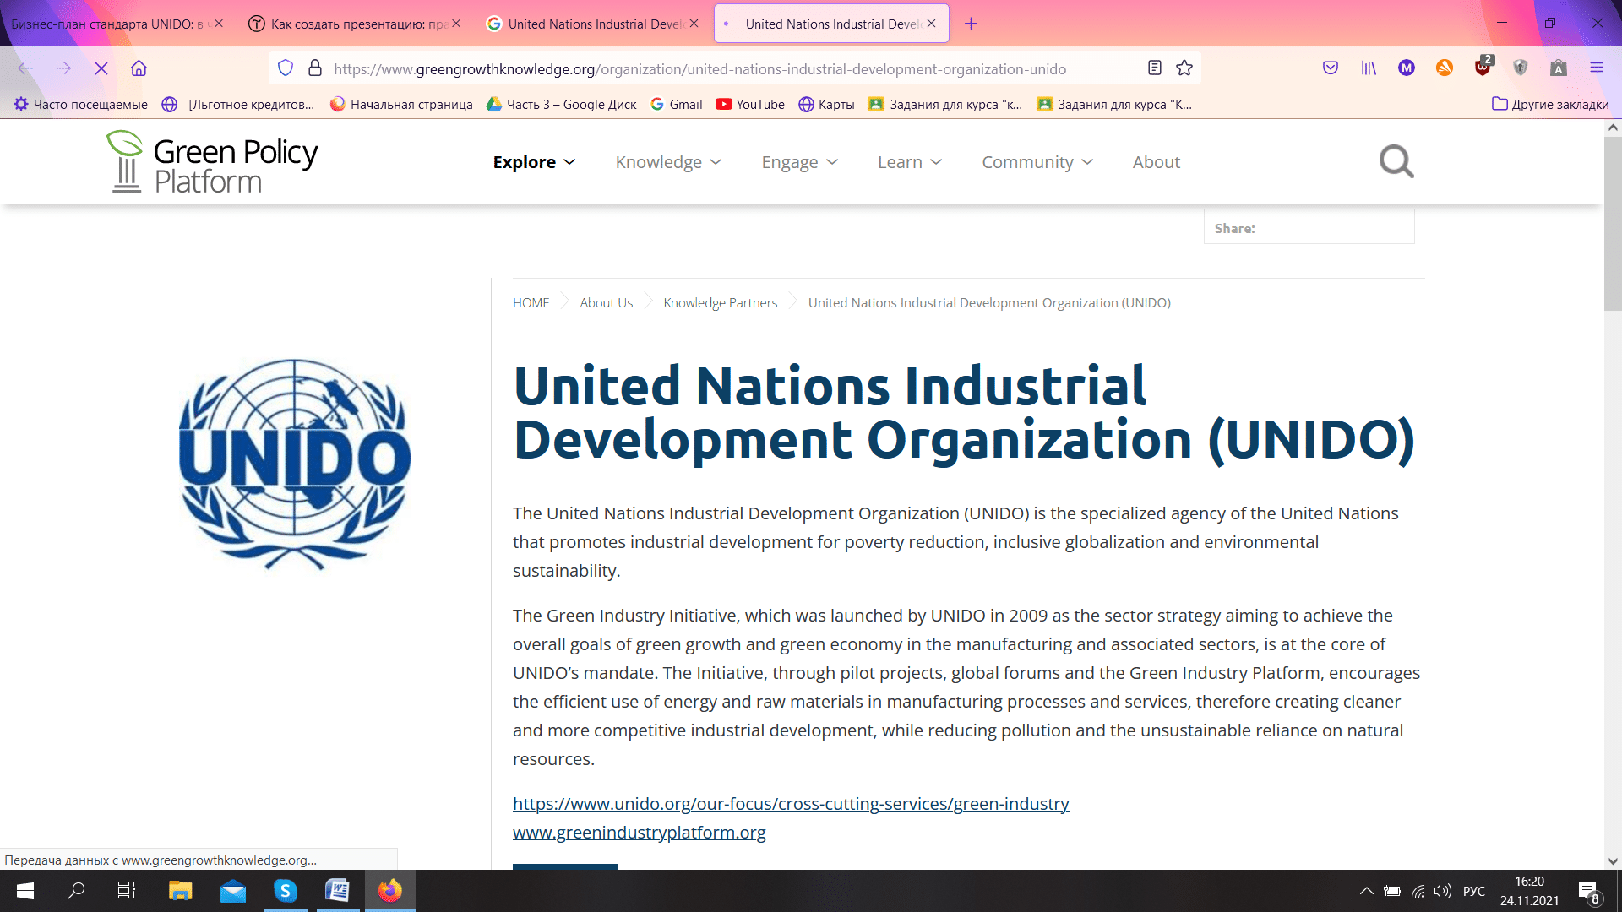Open the gray shield extension
The height and width of the screenshot is (912, 1622).
pyautogui.click(x=1521, y=68)
